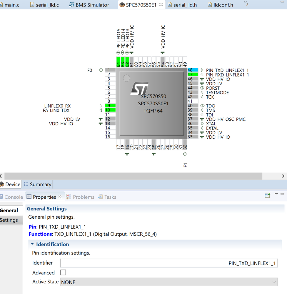Viewport: 287px width, 294px height.
Task: Switch to the serial_lld.h tab
Action: click(182, 5)
